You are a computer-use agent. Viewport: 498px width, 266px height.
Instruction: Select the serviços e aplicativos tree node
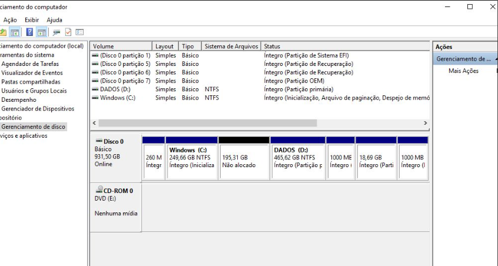24,135
